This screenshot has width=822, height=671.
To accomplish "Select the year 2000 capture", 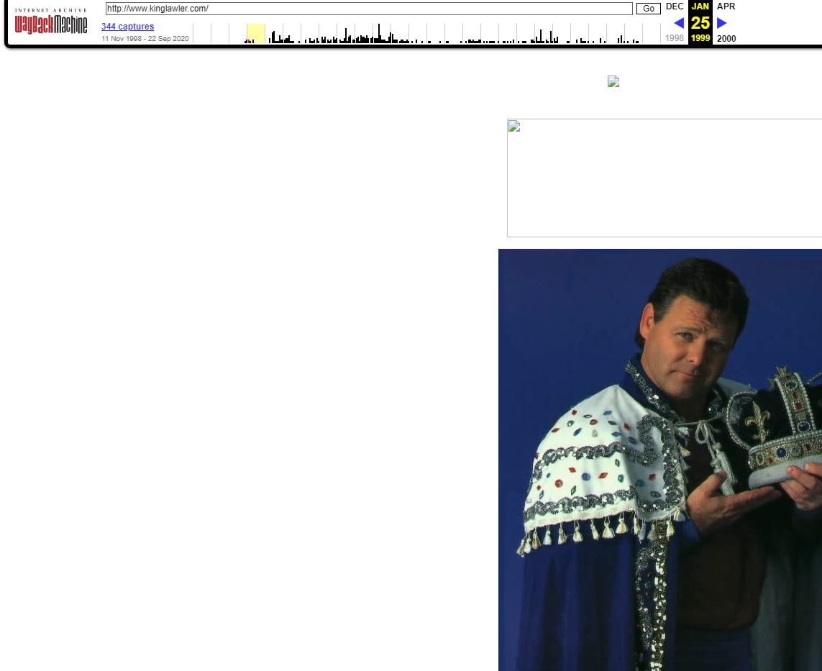I will pyautogui.click(x=726, y=39).
